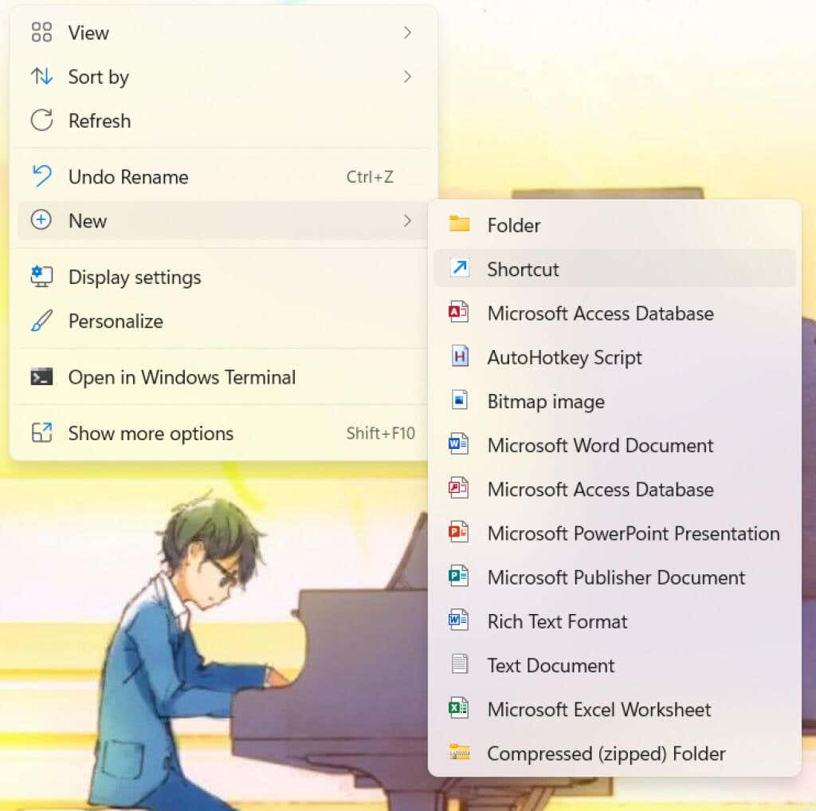Image resolution: width=816 pixels, height=811 pixels.
Task: Click the Microsoft Word Document icon
Action: click(x=459, y=445)
